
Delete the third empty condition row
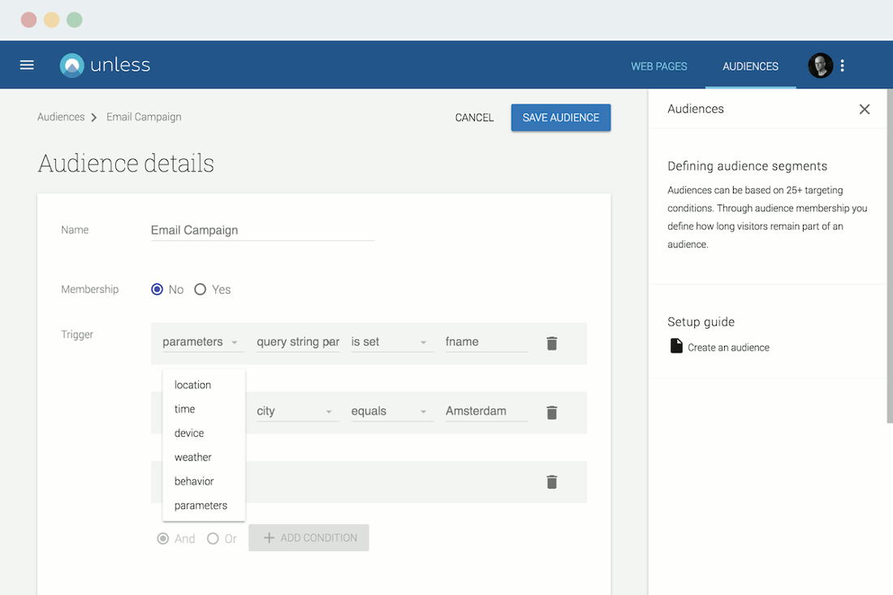[551, 481]
